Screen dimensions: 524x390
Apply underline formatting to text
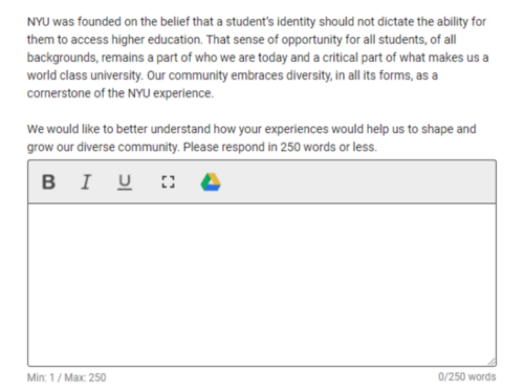(x=124, y=182)
